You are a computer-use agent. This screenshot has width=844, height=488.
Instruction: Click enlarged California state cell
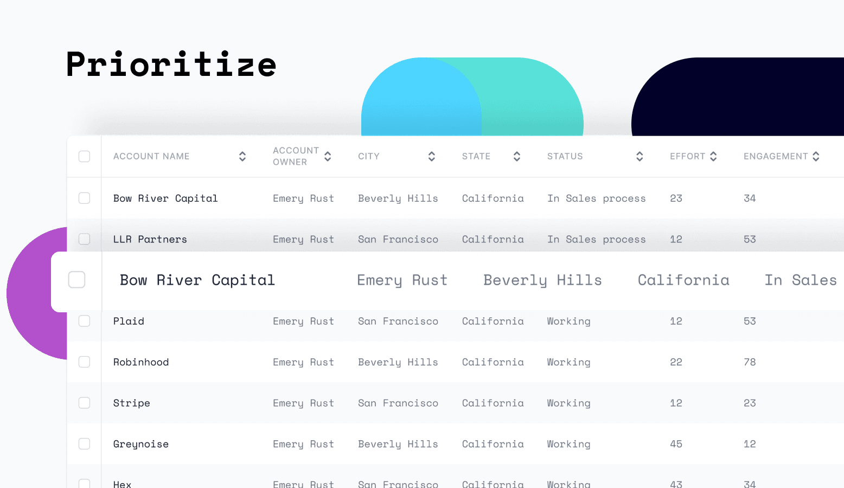(683, 280)
